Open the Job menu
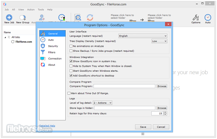The image size is (217, 139). pyautogui.click(x=7, y=10)
